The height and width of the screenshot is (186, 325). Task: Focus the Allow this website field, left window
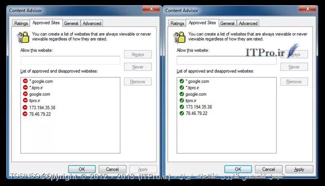click(70, 60)
